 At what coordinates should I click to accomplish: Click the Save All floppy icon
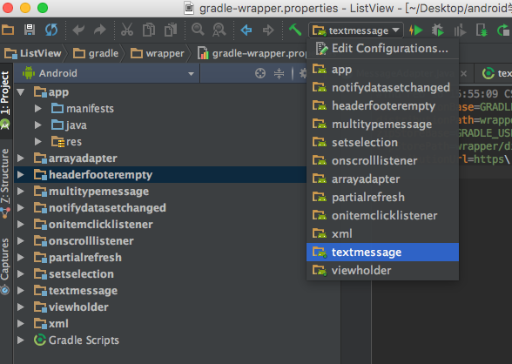(x=30, y=30)
